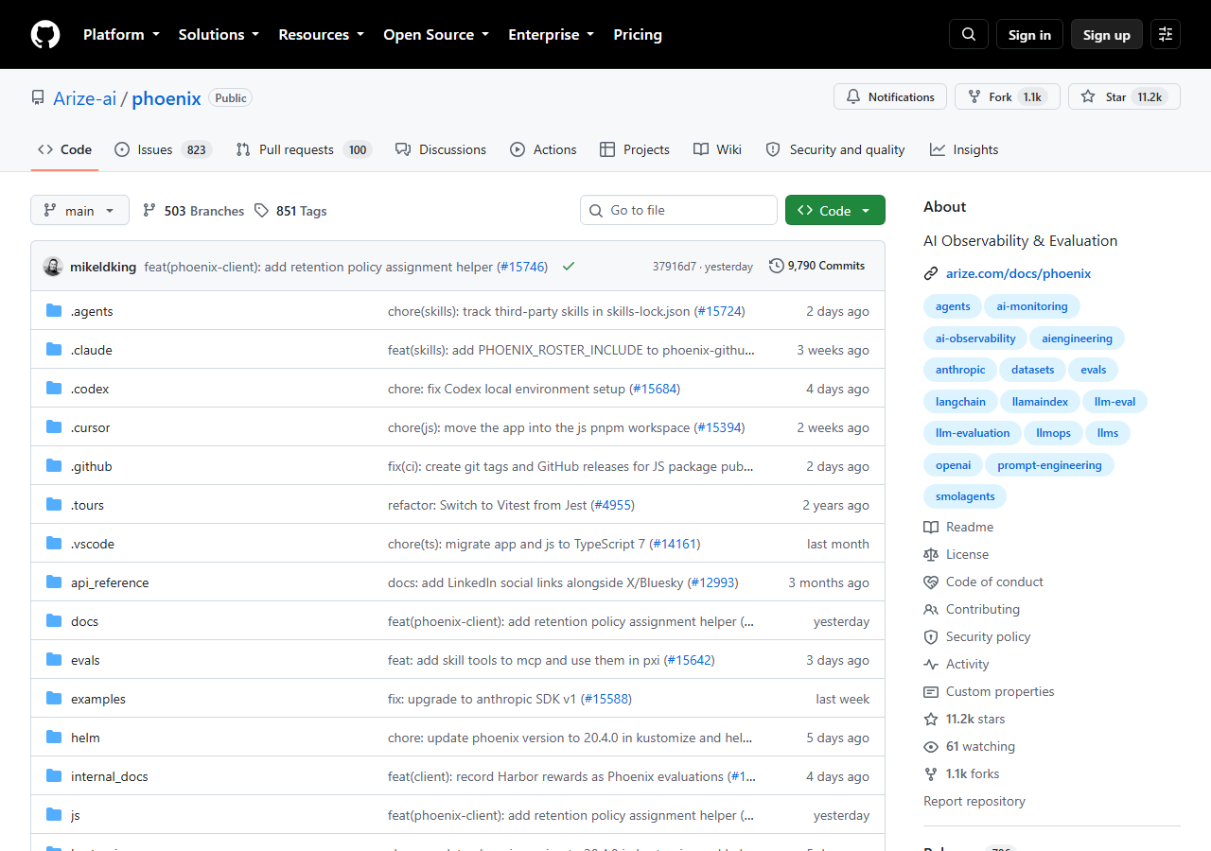Click the Activity pulse icon

(x=931, y=664)
